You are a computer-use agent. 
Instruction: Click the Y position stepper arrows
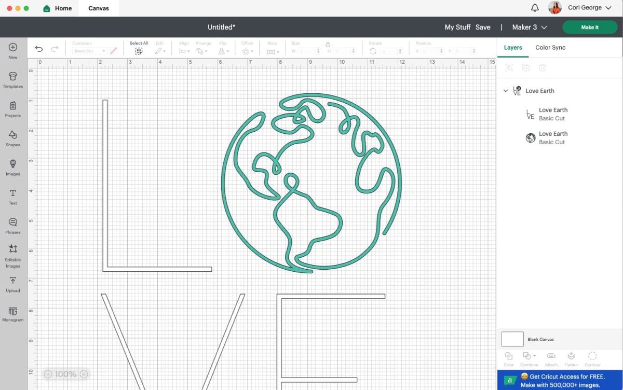point(474,51)
